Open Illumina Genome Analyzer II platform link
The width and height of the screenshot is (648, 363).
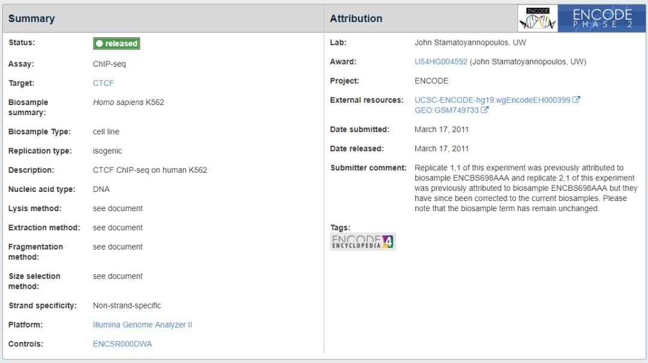(142, 325)
